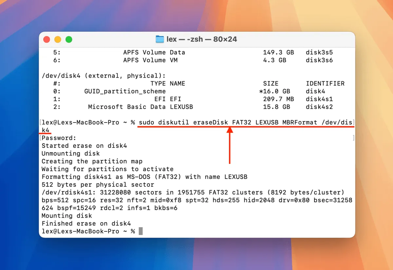Click the 'Password:' prompt line

click(58, 138)
